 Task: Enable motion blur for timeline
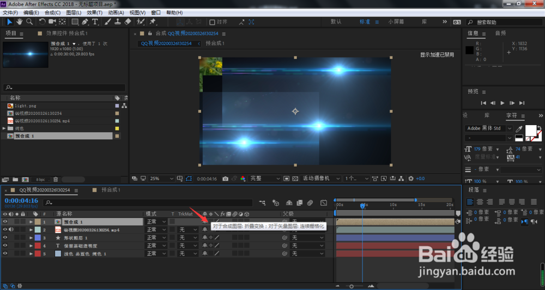click(310, 202)
